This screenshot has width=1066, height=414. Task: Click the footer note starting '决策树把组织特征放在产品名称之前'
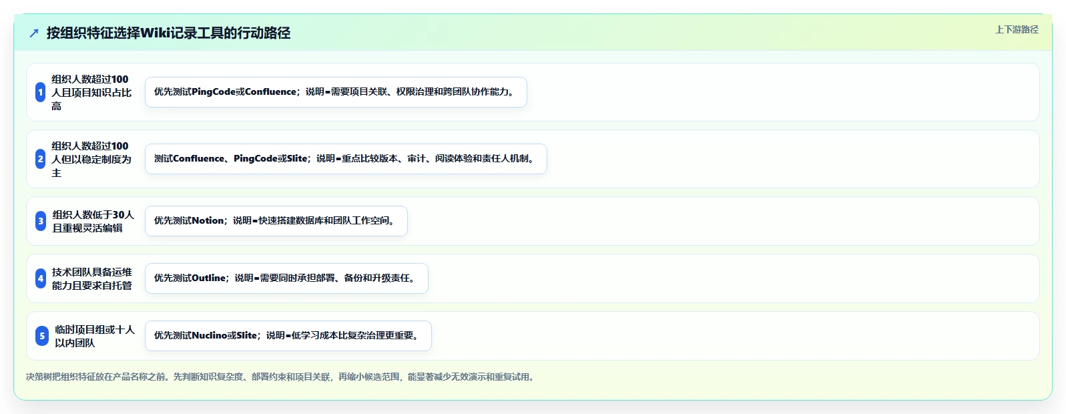[280, 377]
